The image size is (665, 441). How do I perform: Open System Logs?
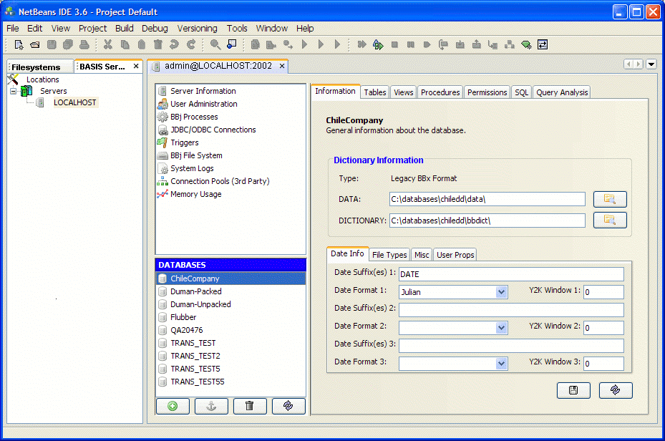click(x=192, y=168)
